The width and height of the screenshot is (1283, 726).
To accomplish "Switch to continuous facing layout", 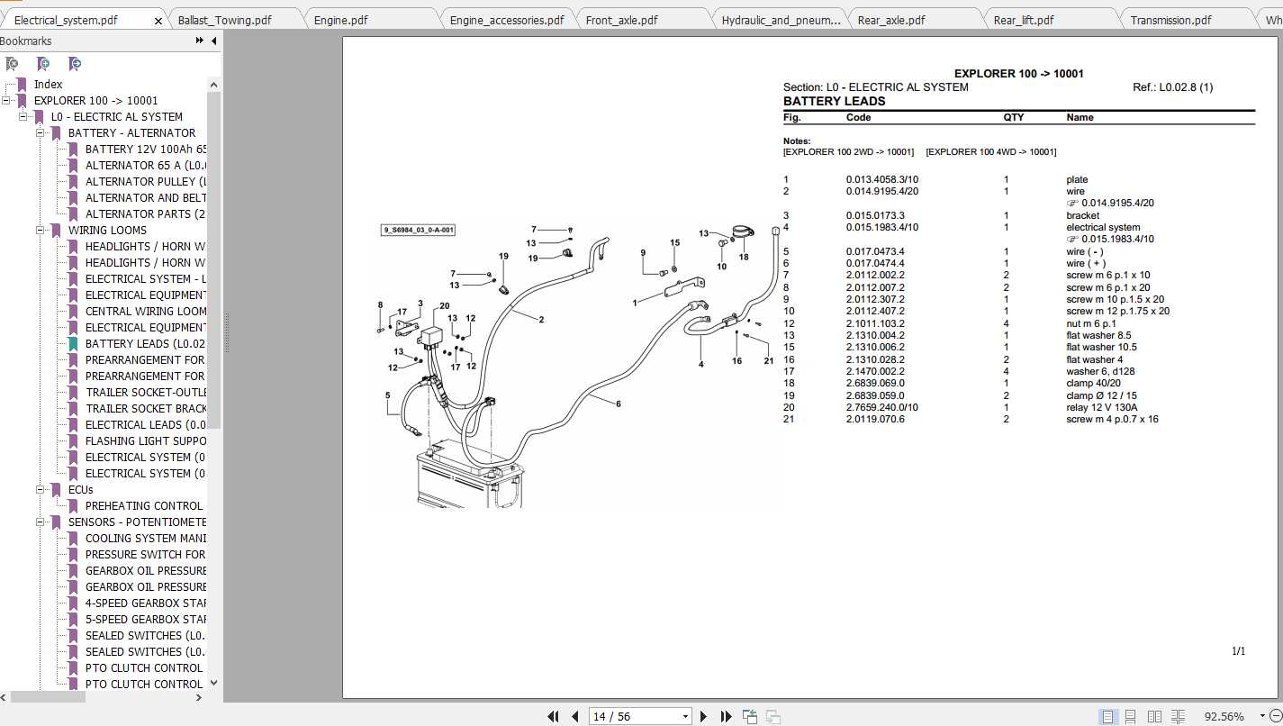I will click(x=1179, y=717).
